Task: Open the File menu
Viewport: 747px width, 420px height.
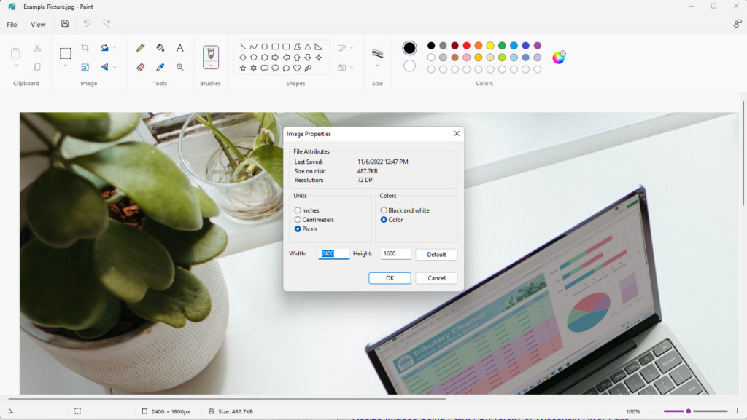Action: [x=12, y=24]
